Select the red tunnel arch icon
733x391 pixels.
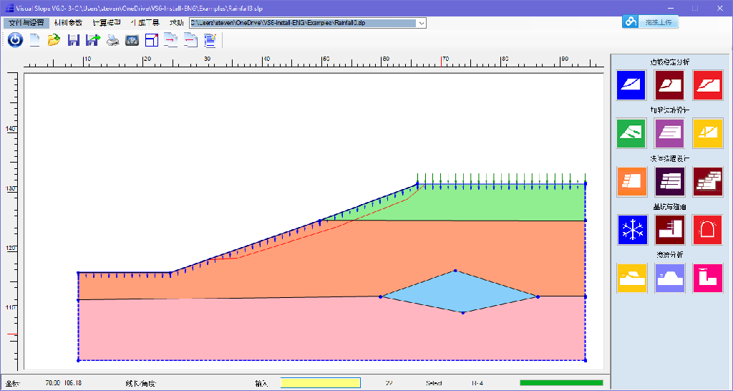click(707, 230)
